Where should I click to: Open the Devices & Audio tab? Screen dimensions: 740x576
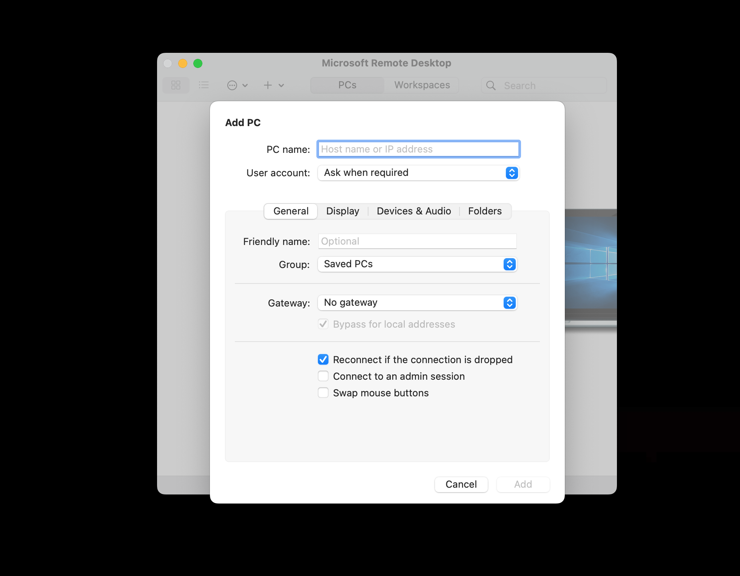(x=414, y=211)
